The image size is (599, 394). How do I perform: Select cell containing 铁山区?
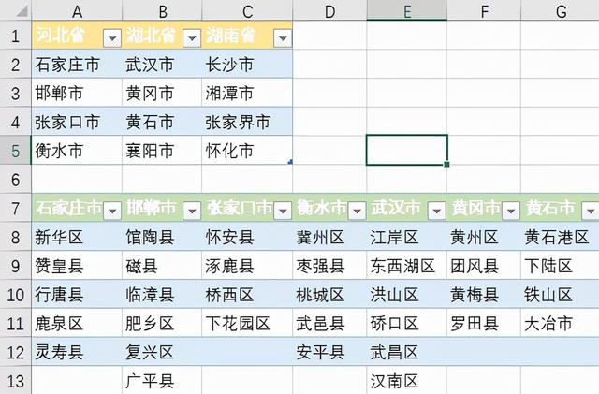(560, 294)
